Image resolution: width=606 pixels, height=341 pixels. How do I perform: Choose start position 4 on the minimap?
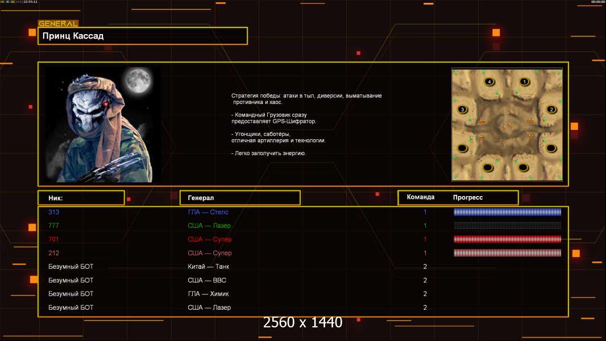(489, 82)
